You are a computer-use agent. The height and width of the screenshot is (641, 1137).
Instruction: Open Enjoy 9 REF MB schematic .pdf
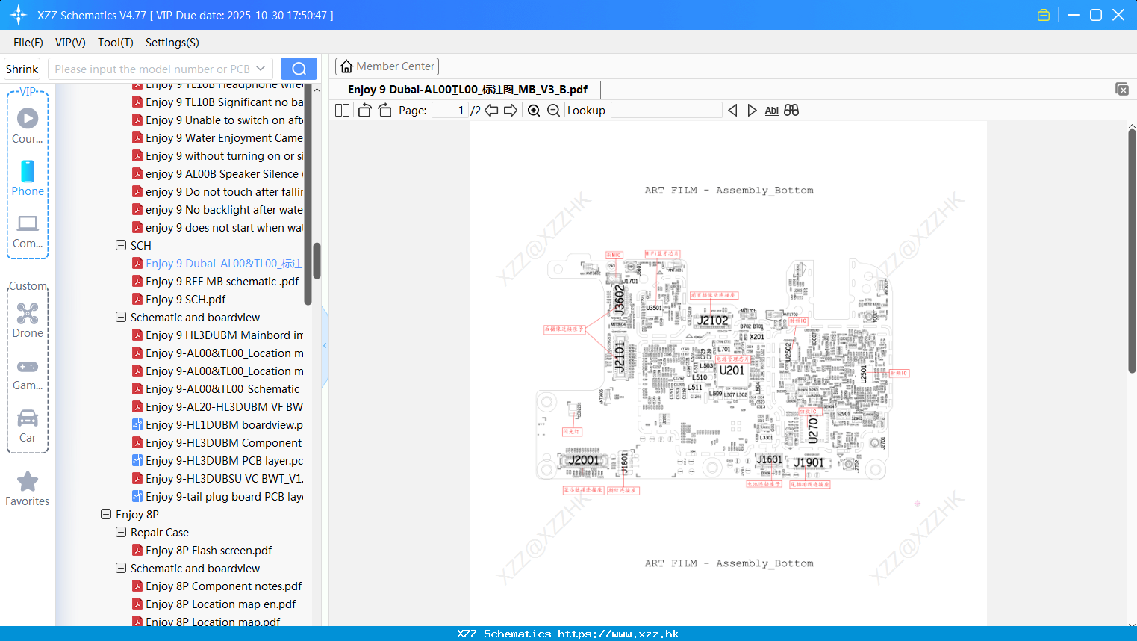click(x=222, y=282)
